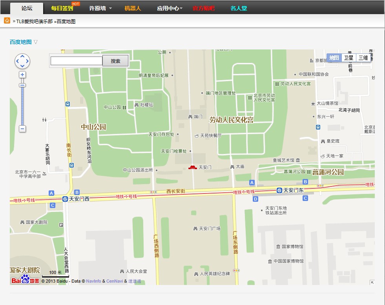The height and width of the screenshot is (305, 385).
Task: Click the home icon in the breadcrumb
Action: coord(7,21)
